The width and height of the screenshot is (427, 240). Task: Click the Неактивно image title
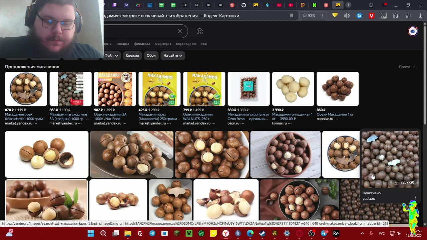point(372,193)
